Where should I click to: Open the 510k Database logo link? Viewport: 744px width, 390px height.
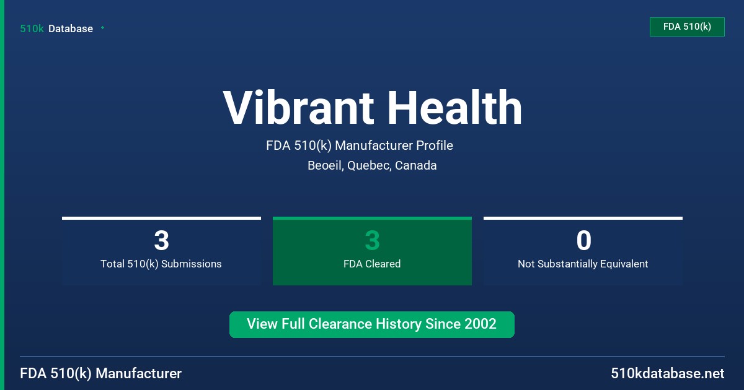[56, 28]
